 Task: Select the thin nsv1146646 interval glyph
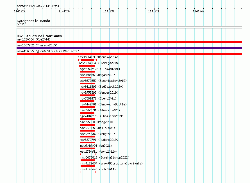pos(88,172)
